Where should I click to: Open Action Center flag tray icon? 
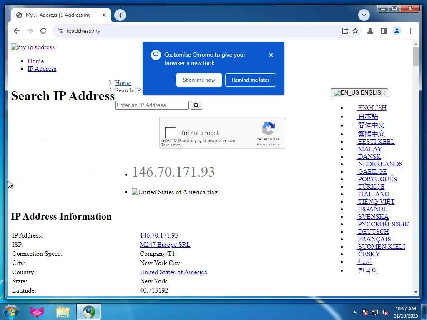click(x=365, y=312)
